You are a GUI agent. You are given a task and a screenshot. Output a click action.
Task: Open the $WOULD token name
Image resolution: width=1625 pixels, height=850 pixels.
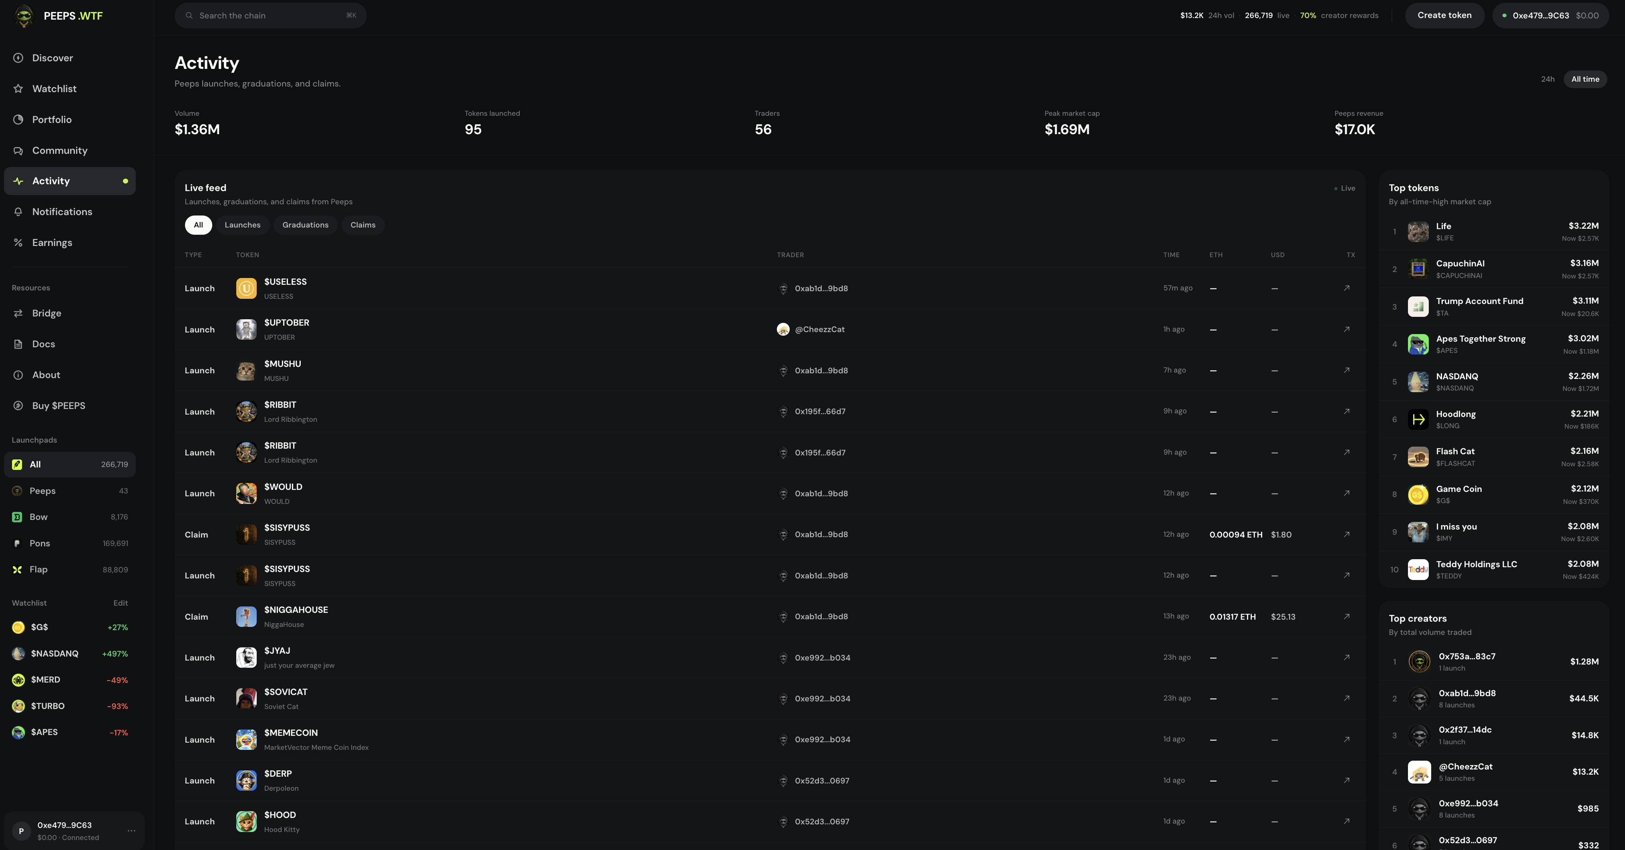pyautogui.click(x=283, y=487)
